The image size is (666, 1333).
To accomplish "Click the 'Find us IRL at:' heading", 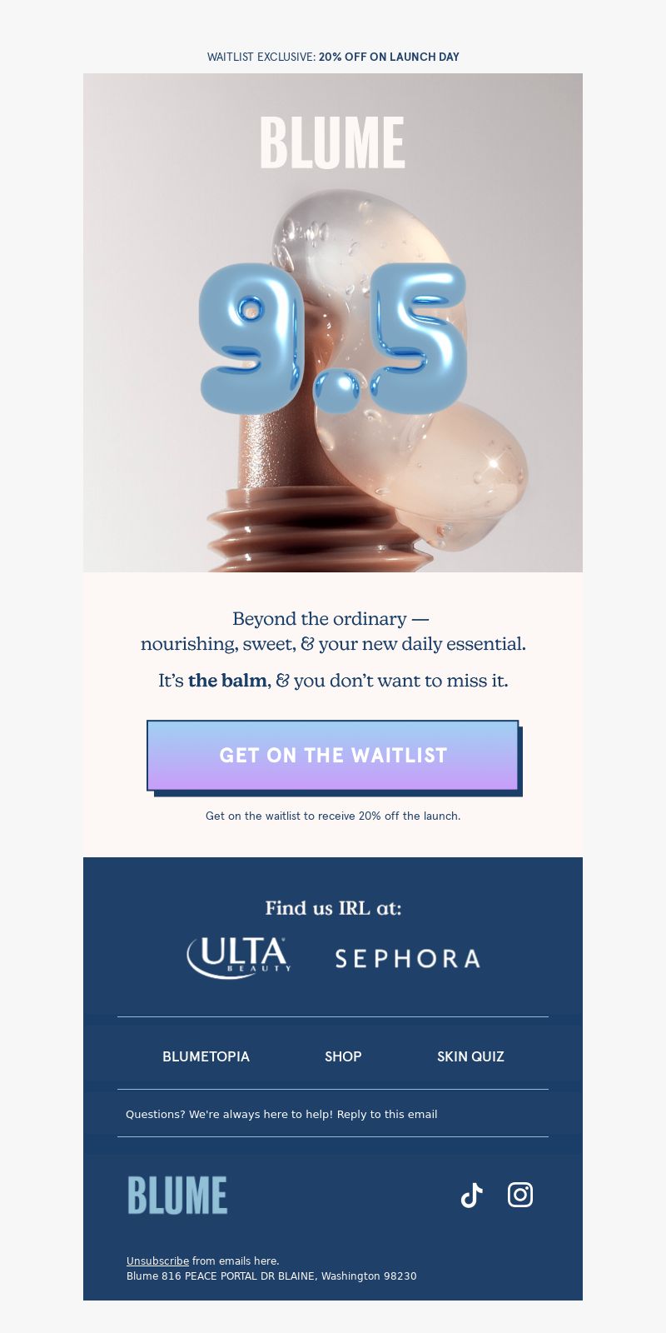I will coord(333,908).
